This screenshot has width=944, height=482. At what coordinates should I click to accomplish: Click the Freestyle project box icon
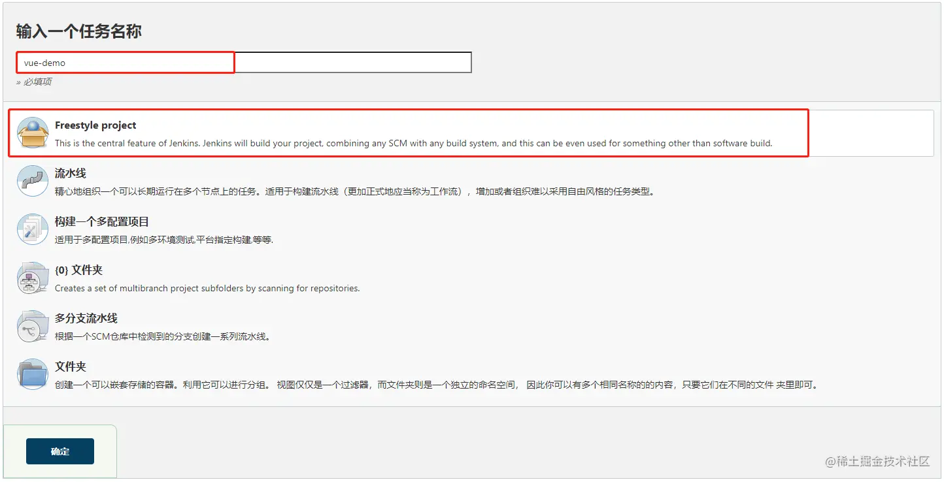[33, 133]
